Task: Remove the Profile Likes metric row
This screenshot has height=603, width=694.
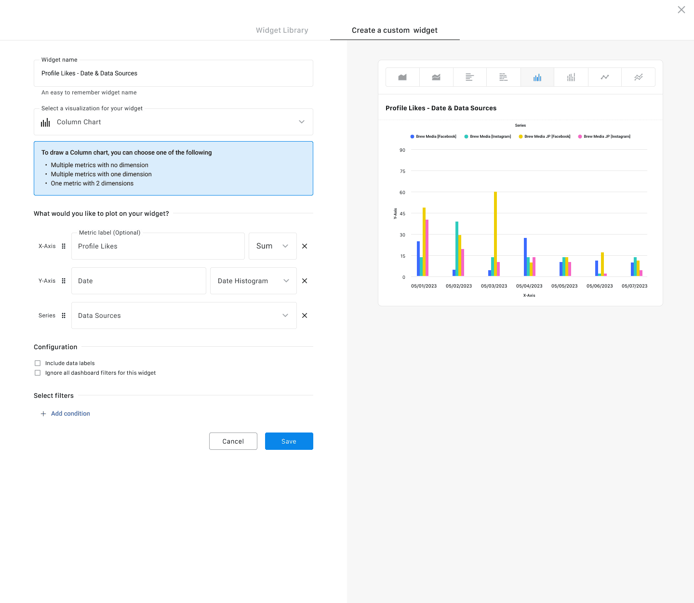Action: (x=305, y=246)
